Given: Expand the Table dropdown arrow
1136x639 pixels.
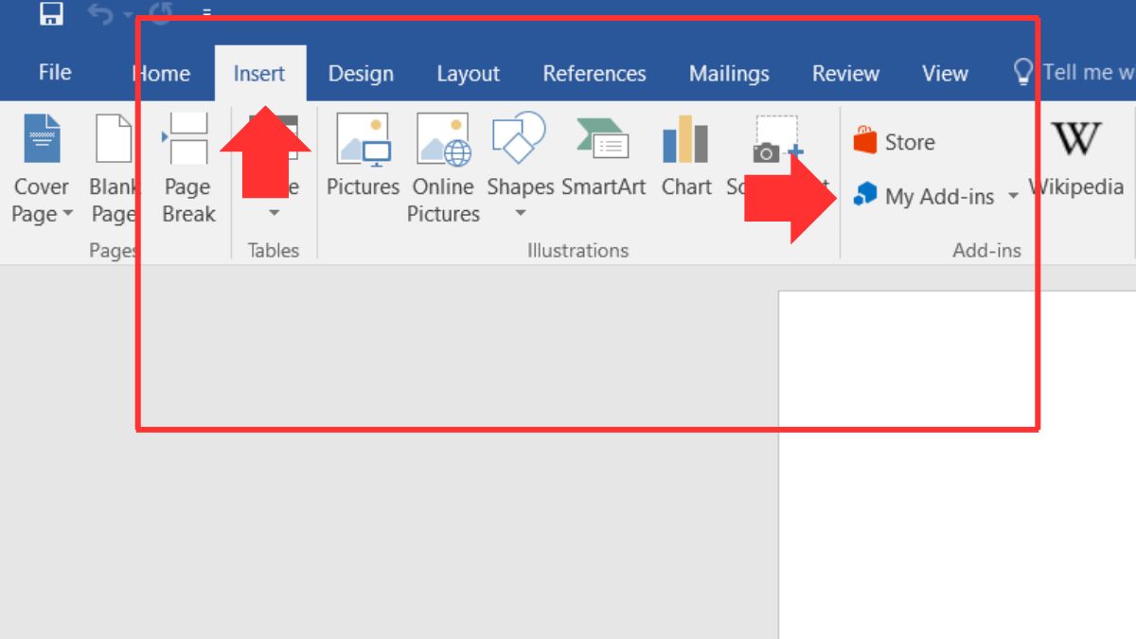Looking at the screenshot, I should pos(275,214).
